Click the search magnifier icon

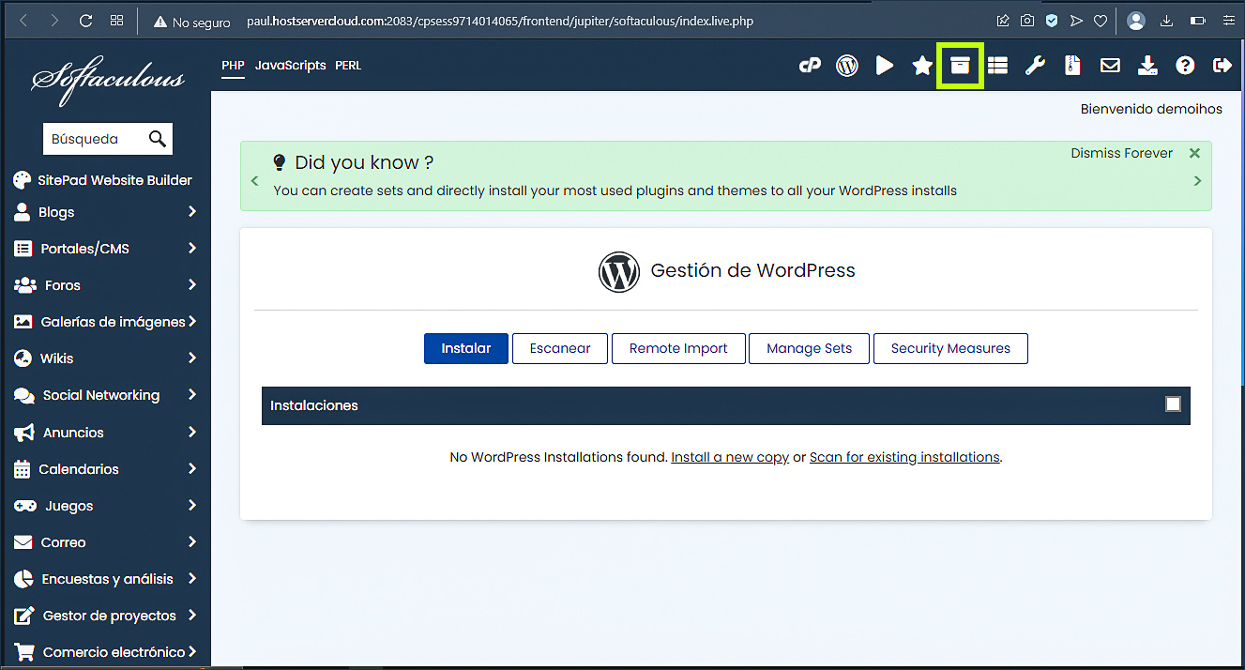tap(158, 139)
